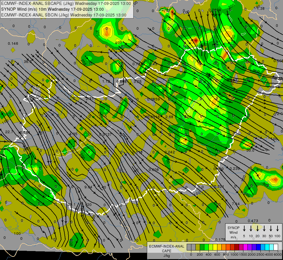Click the 0.321 value on the map
Screen dimensions: 283x260
pos(219,186)
